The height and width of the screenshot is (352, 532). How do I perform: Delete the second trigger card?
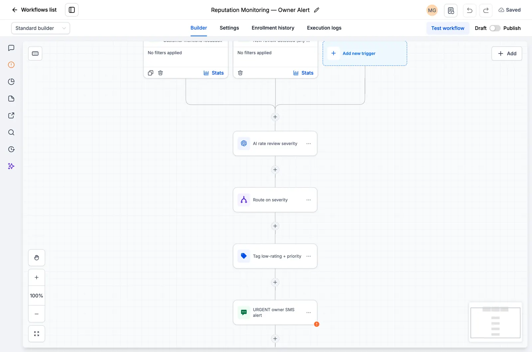[x=240, y=73]
